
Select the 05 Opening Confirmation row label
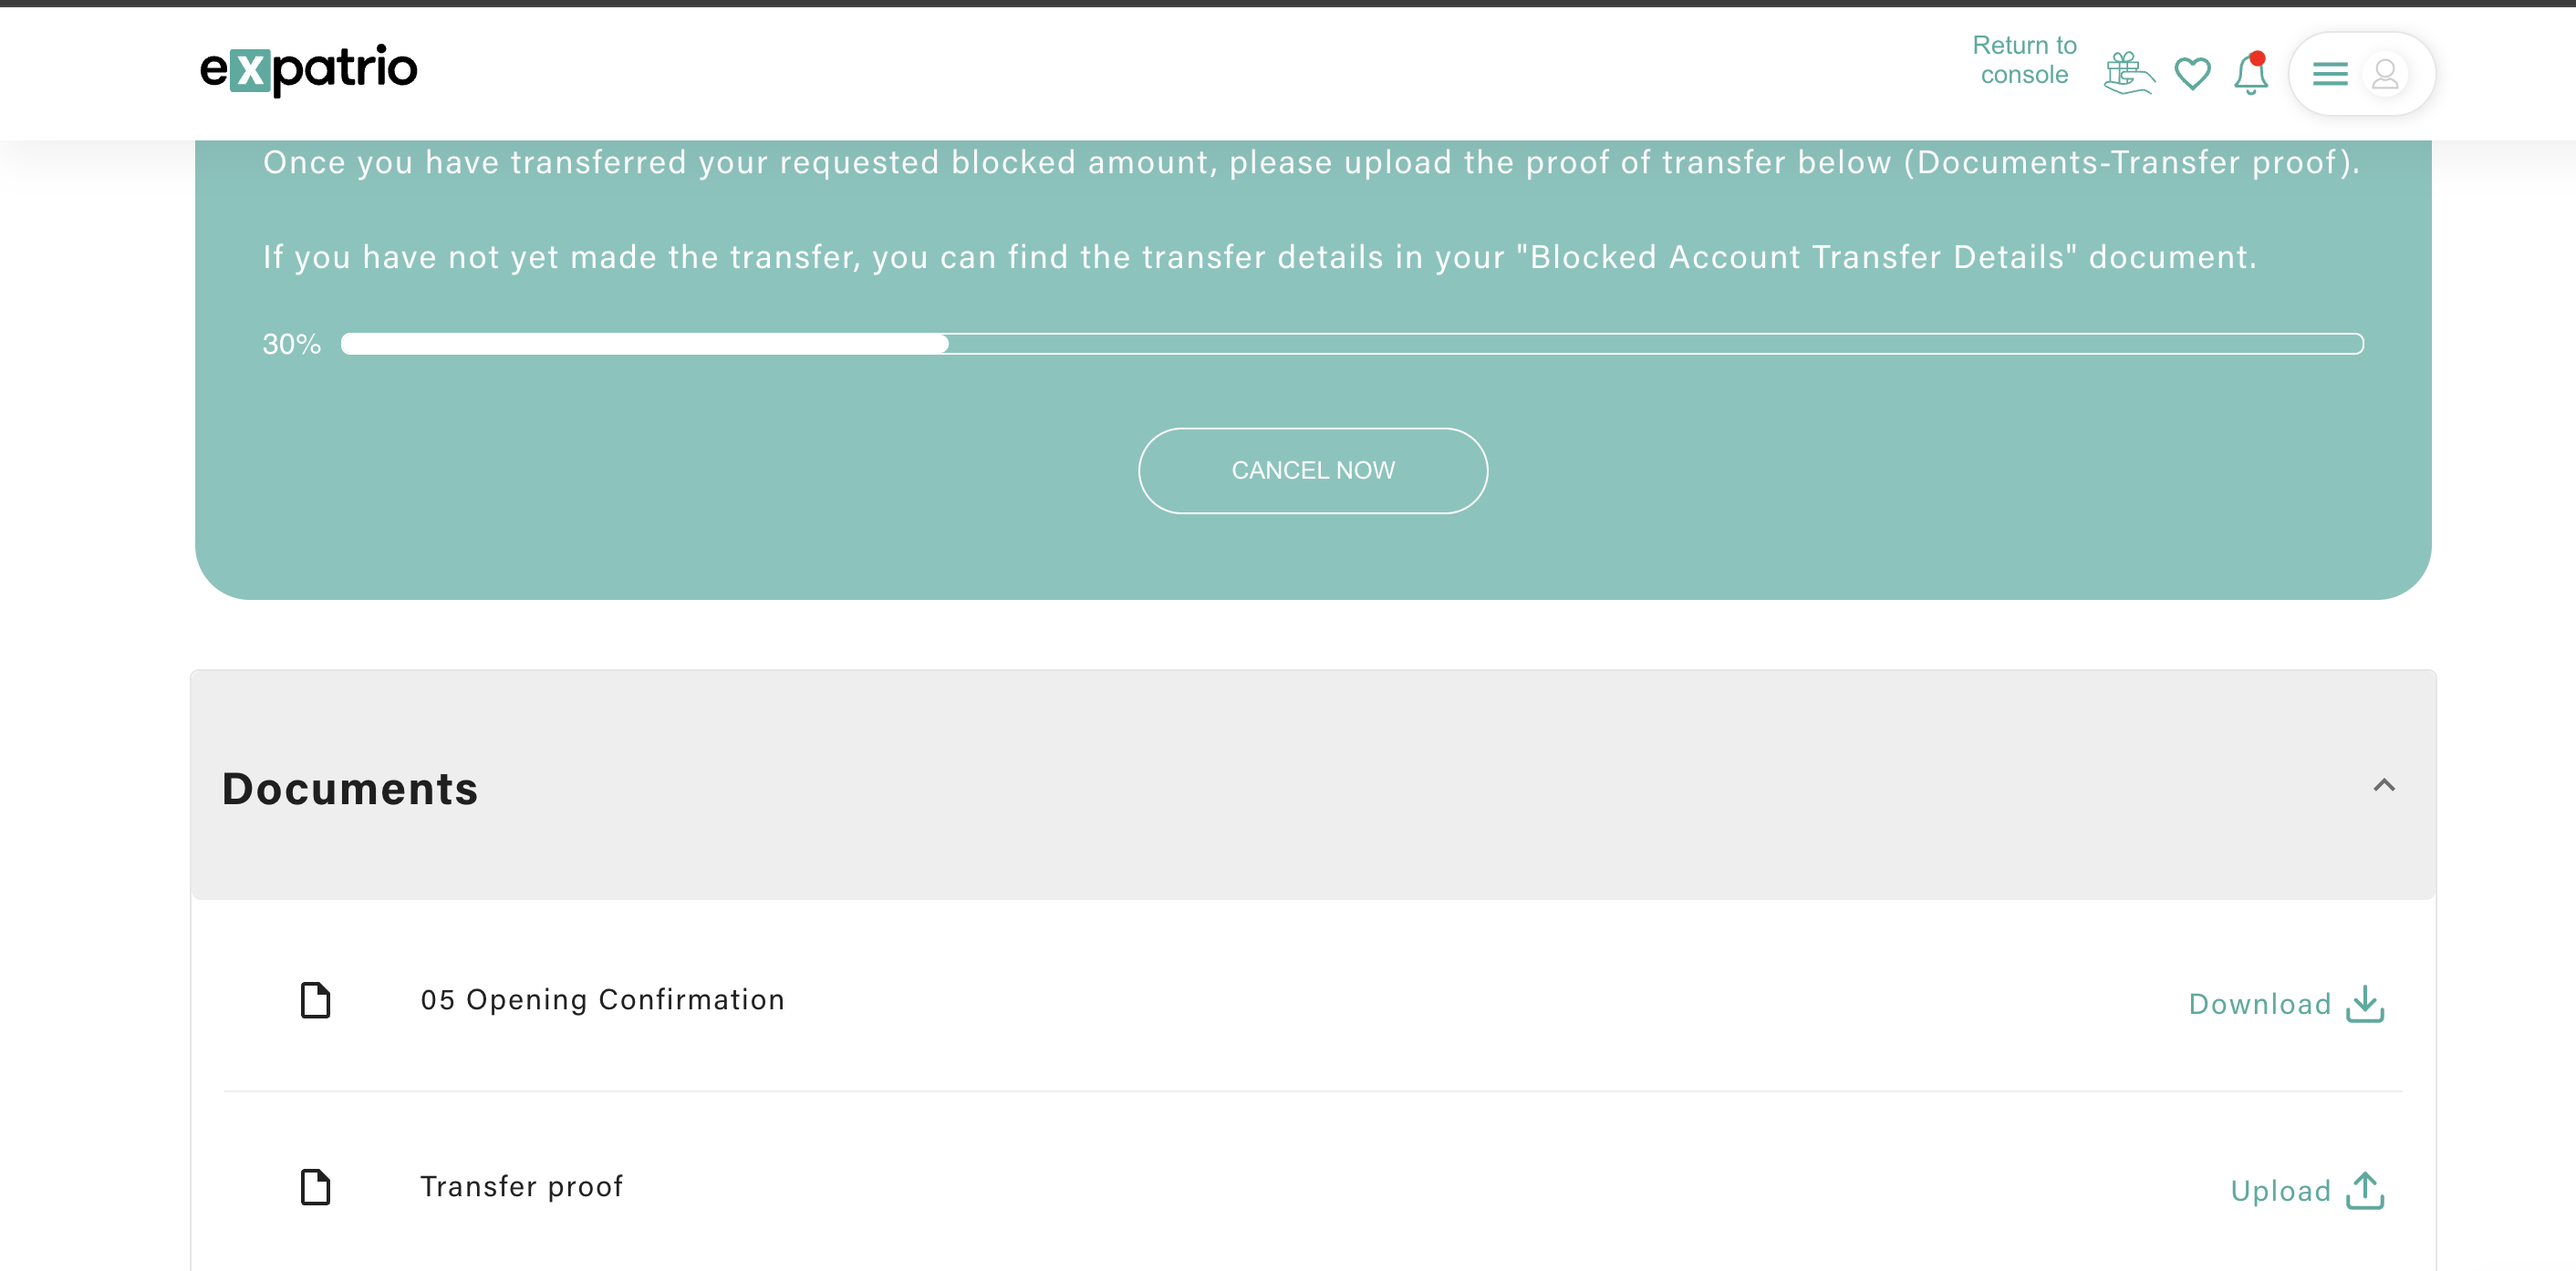click(603, 1000)
